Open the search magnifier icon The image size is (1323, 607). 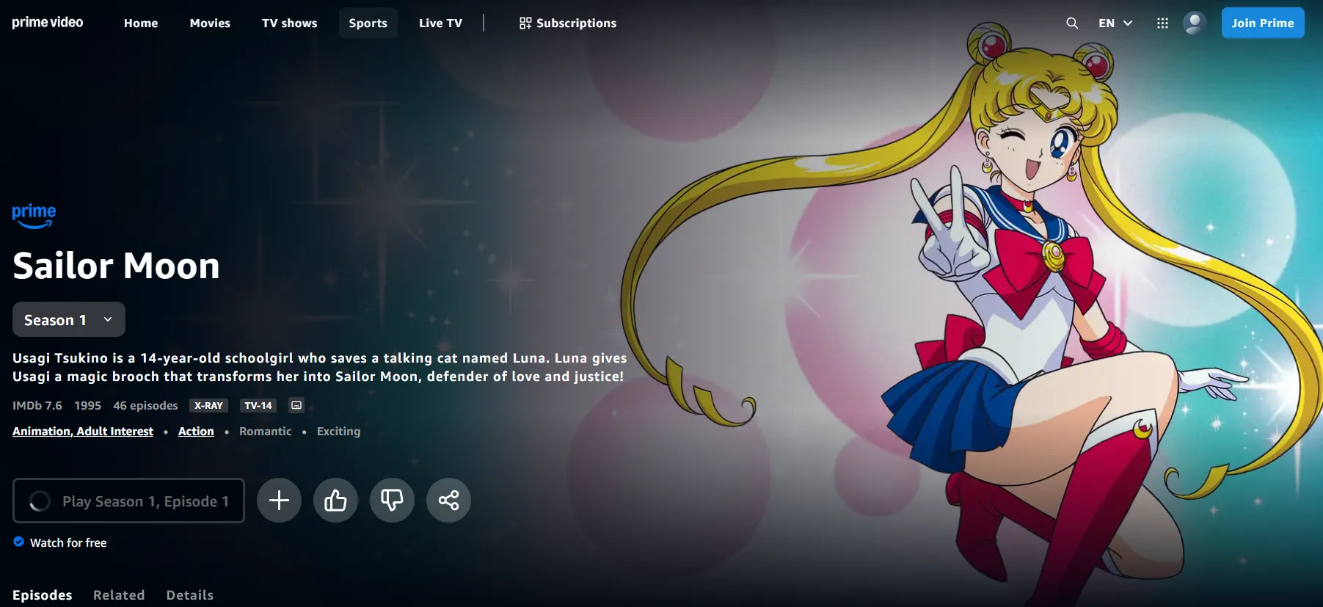coord(1071,23)
